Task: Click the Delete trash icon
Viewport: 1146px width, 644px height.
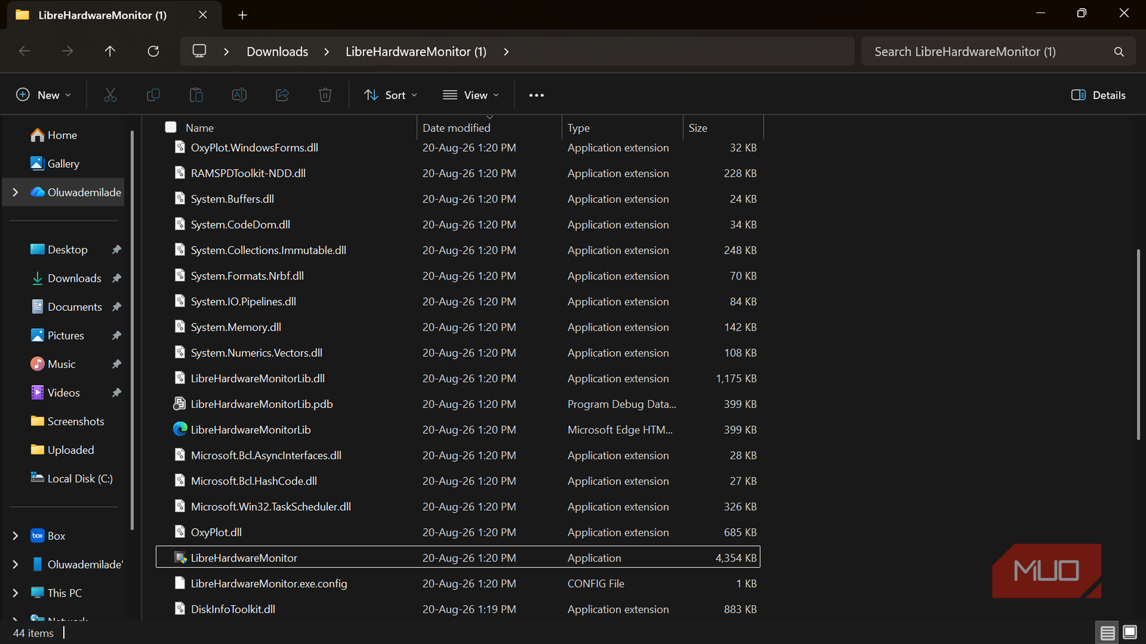Action: [x=325, y=95]
